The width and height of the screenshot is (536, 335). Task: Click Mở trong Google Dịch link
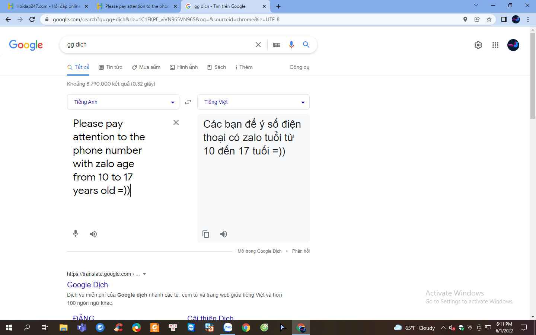(259, 251)
